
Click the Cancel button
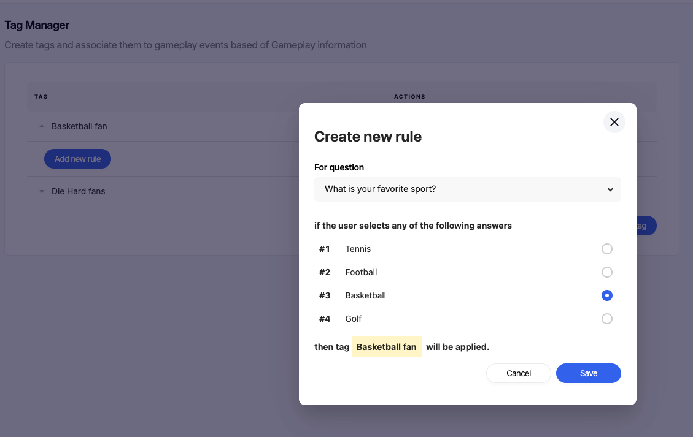click(x=519, y=373)
